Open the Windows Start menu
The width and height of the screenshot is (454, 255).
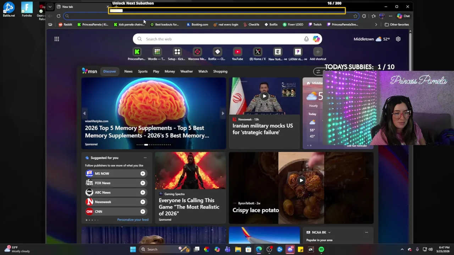click(133, 249)
